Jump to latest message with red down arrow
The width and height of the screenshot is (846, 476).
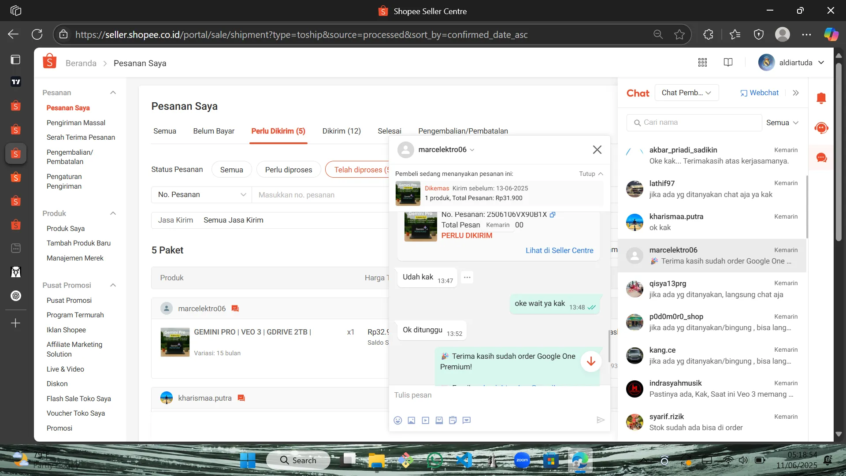tap(591, 361)
